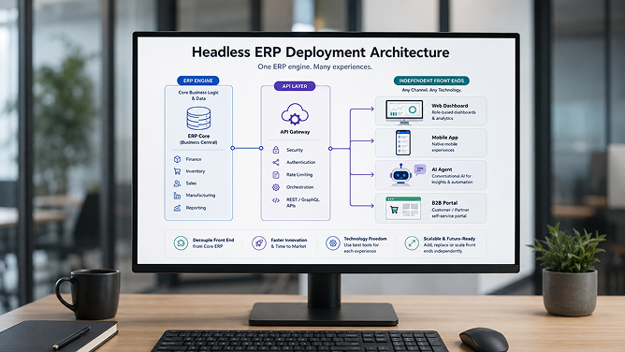Click the 'Any Channel. Any Technology.' text
Viewport: 625px width, 352px height.
431,90
